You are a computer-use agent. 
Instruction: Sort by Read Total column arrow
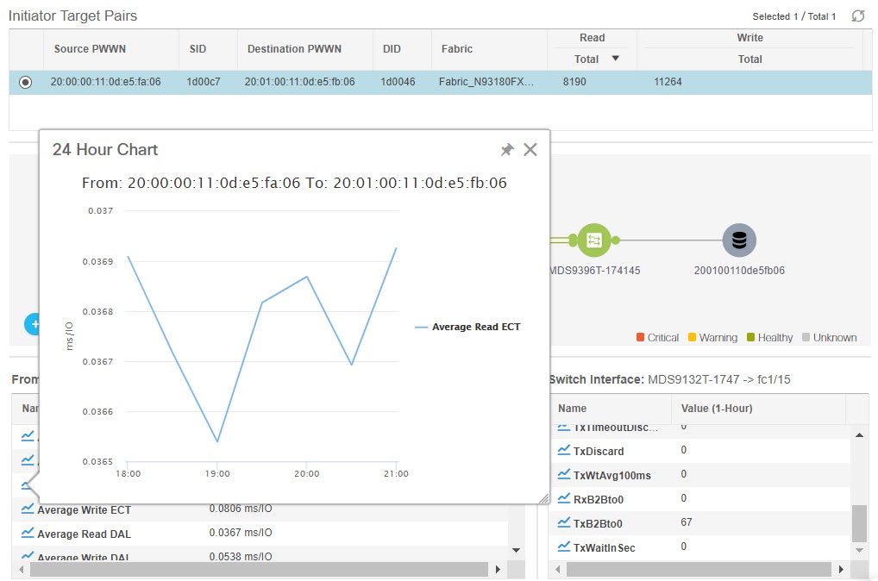click(x=616, y=59)
